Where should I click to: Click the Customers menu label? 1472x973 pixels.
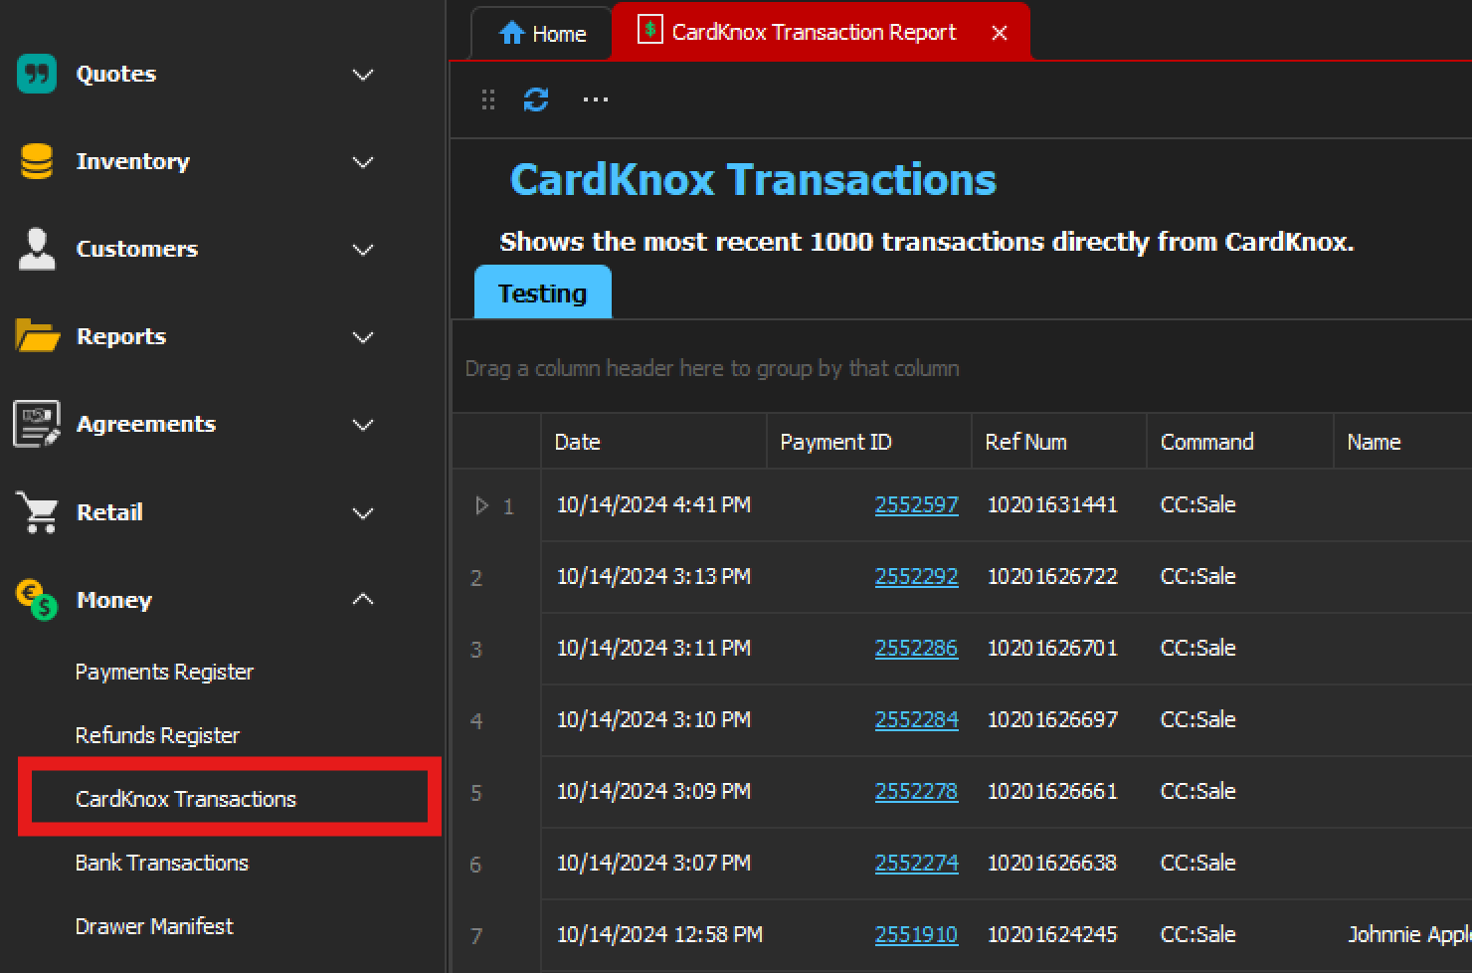tap(137, 249)
